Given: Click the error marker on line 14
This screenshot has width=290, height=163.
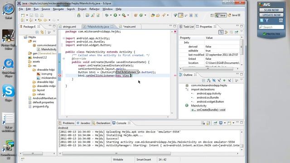Looking at the screenshot, I should coord(60,76).
